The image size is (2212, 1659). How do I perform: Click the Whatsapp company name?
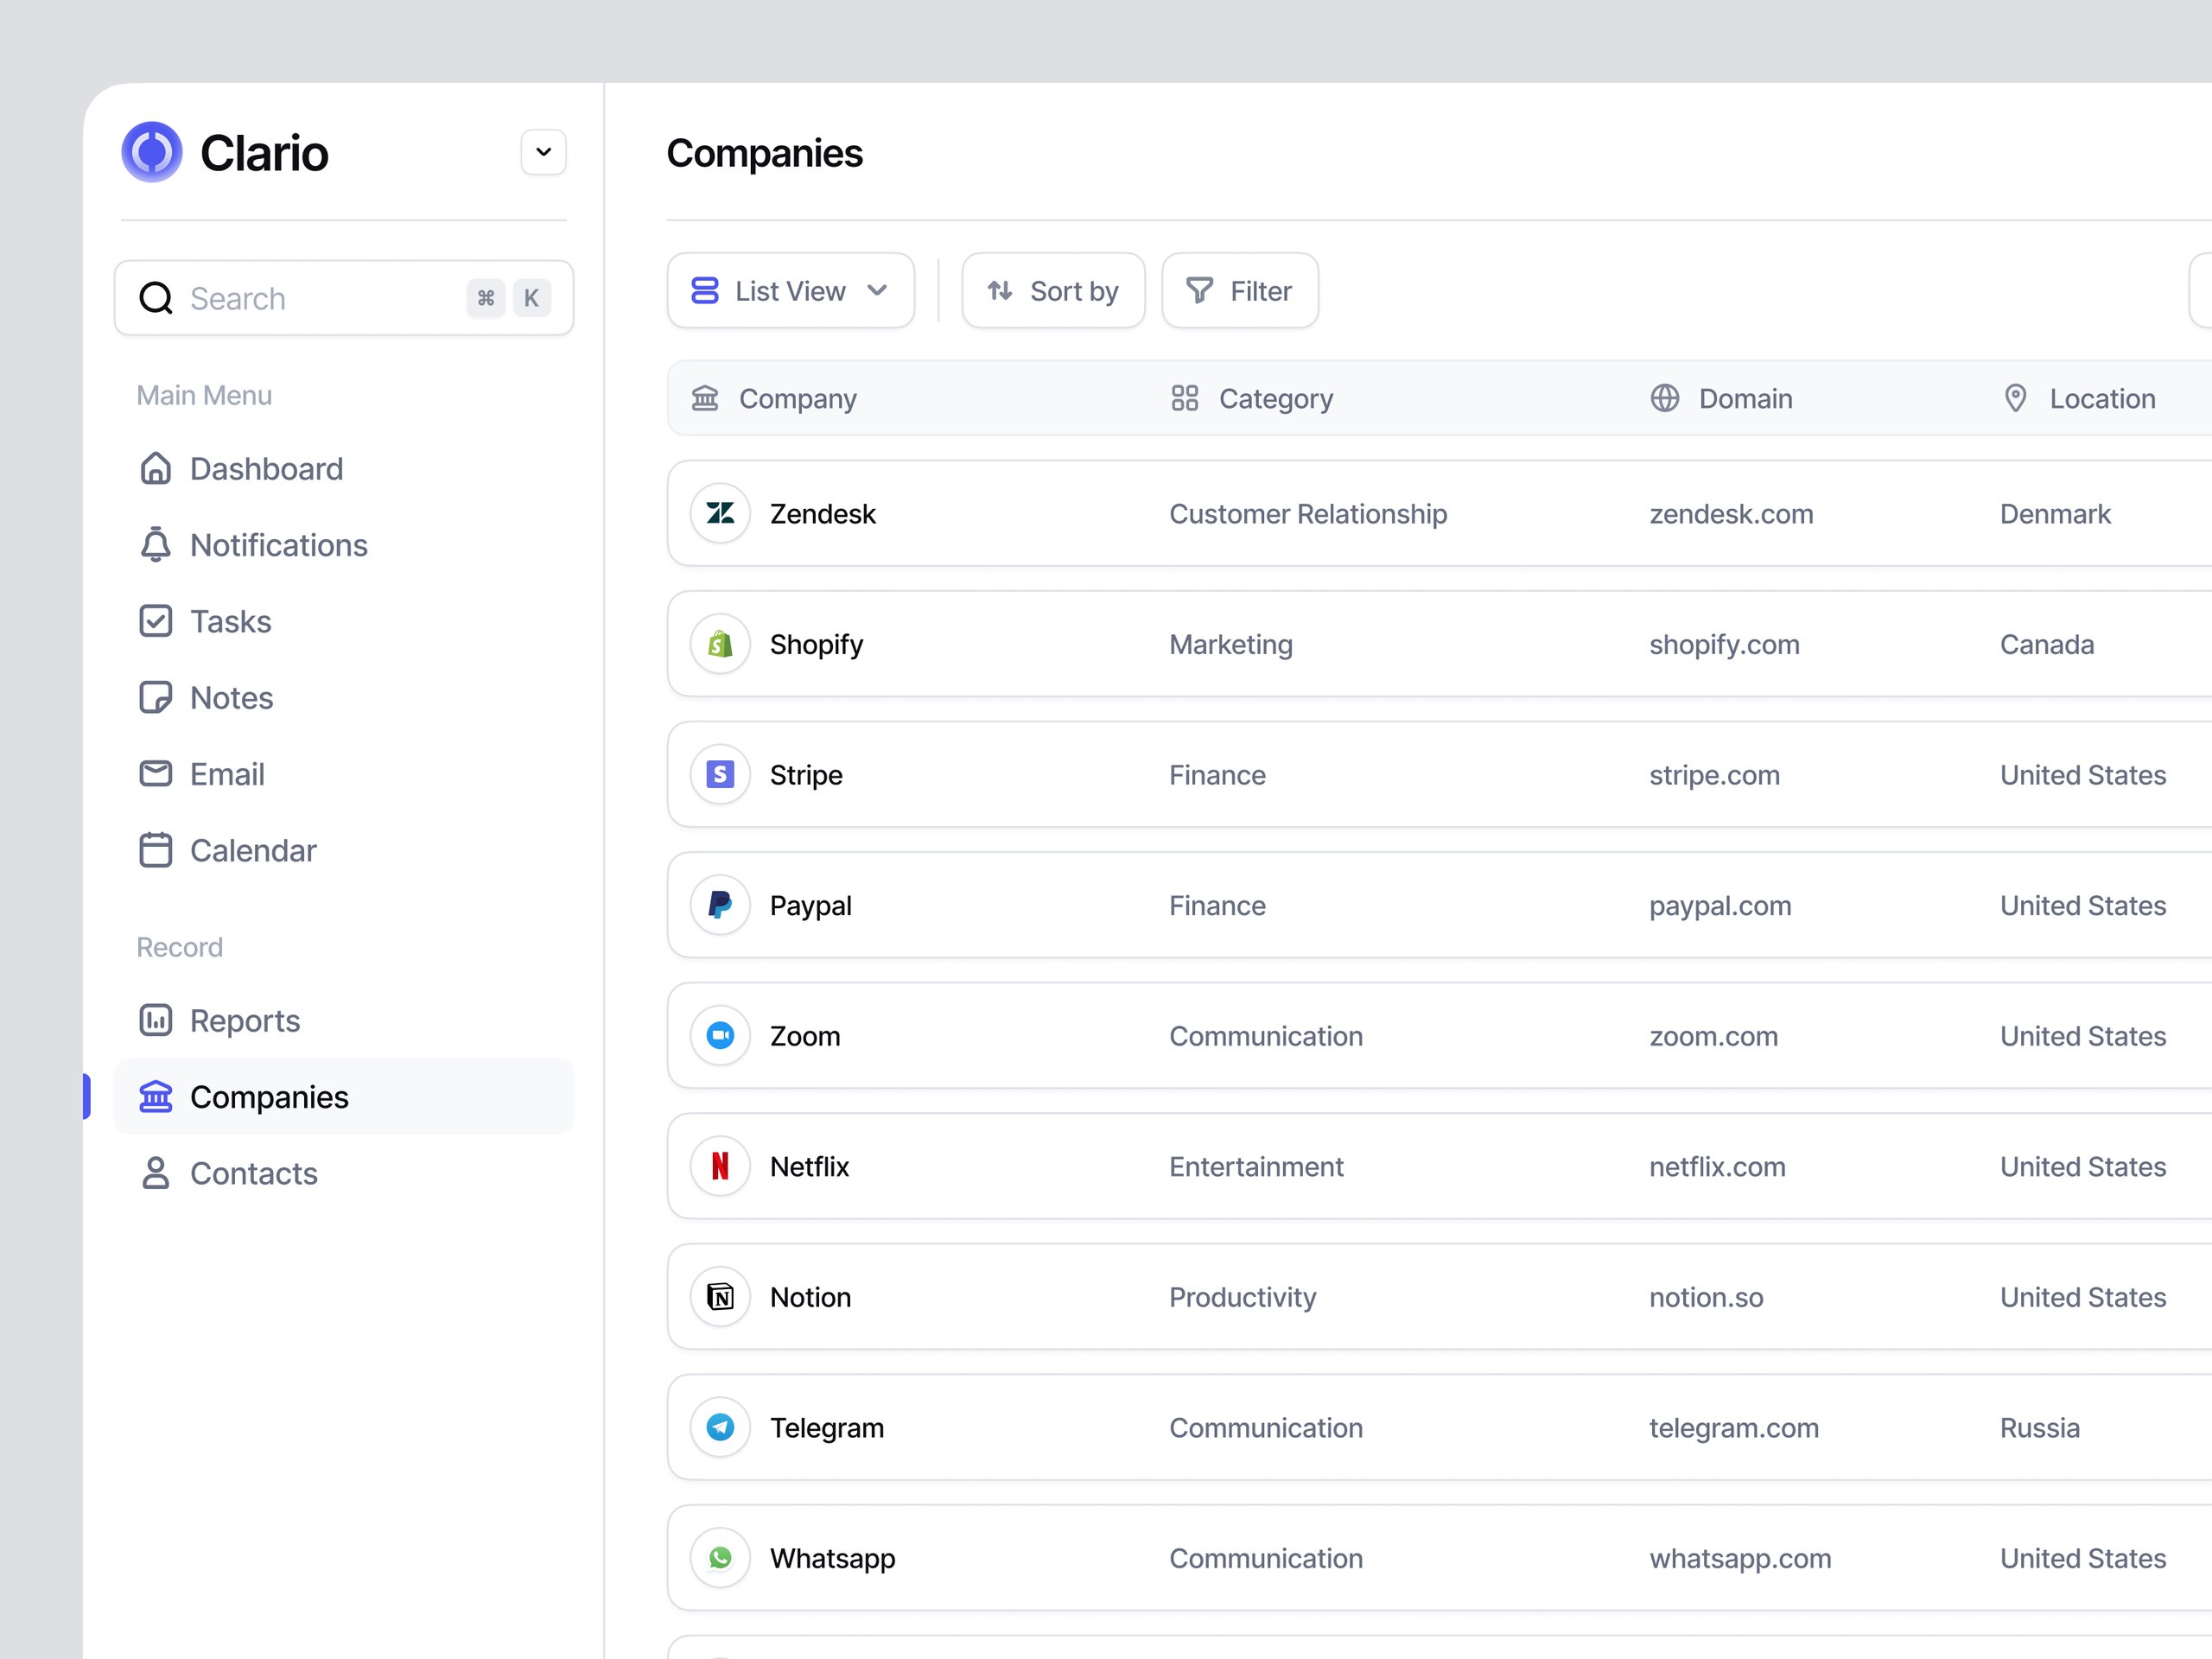pos(832,1559)
